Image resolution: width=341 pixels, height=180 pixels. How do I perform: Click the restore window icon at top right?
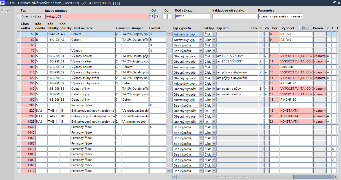(x=335, y=3)
